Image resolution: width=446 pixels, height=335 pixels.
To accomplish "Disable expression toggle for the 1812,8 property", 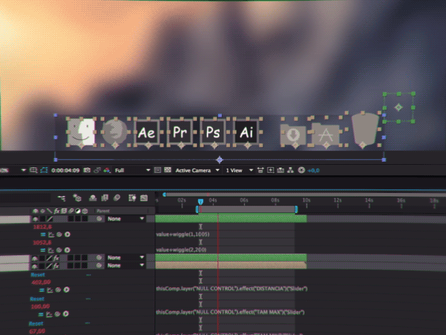I will click(43, 234).
